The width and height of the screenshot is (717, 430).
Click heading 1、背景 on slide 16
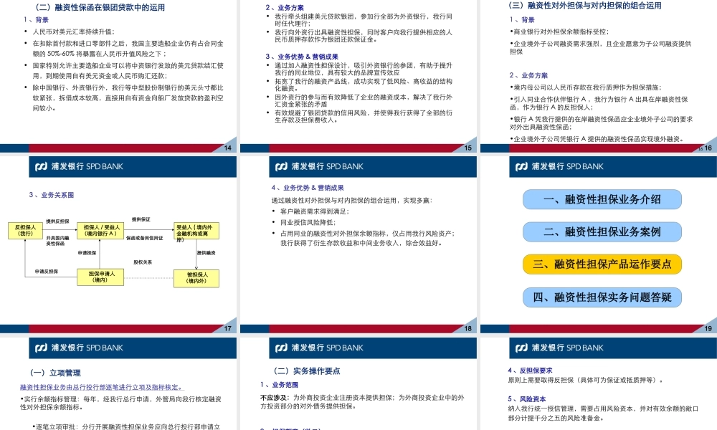tap(522, 19)
